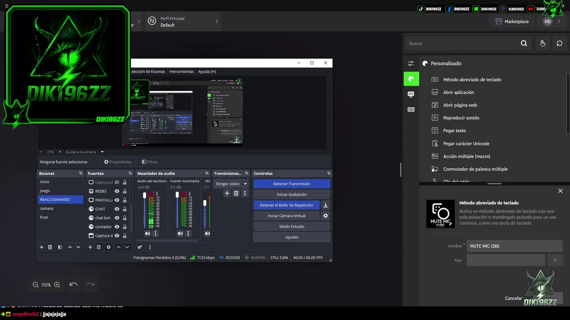The height and width of the screenshot is (320, 570).
Task: Toggle visibility of the contador source
Action: tap(117, 227)
